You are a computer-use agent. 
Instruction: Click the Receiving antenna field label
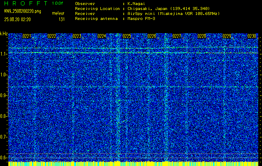click(96, 19)
